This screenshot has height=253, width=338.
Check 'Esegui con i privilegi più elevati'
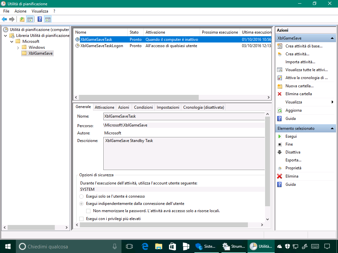(x=82, y=219)
